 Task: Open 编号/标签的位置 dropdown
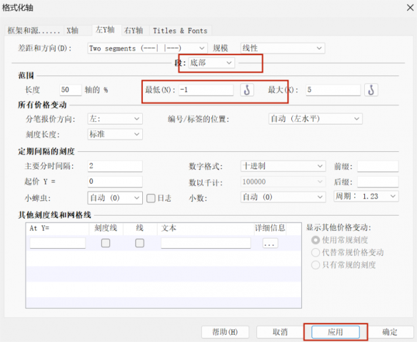click(x=315, y=119)
